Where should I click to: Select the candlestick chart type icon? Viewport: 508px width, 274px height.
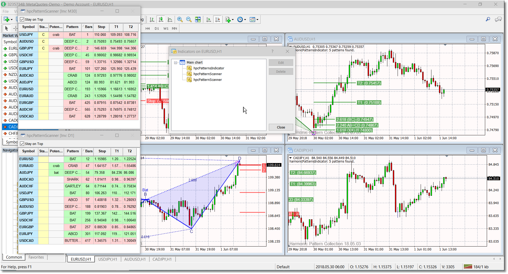pos(161,19)
